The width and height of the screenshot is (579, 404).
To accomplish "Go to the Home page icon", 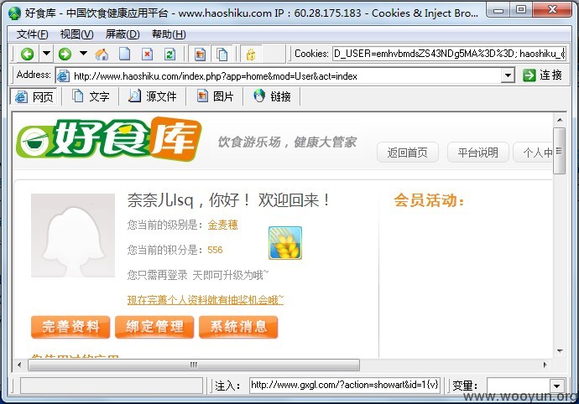I will tap(102, 54).
